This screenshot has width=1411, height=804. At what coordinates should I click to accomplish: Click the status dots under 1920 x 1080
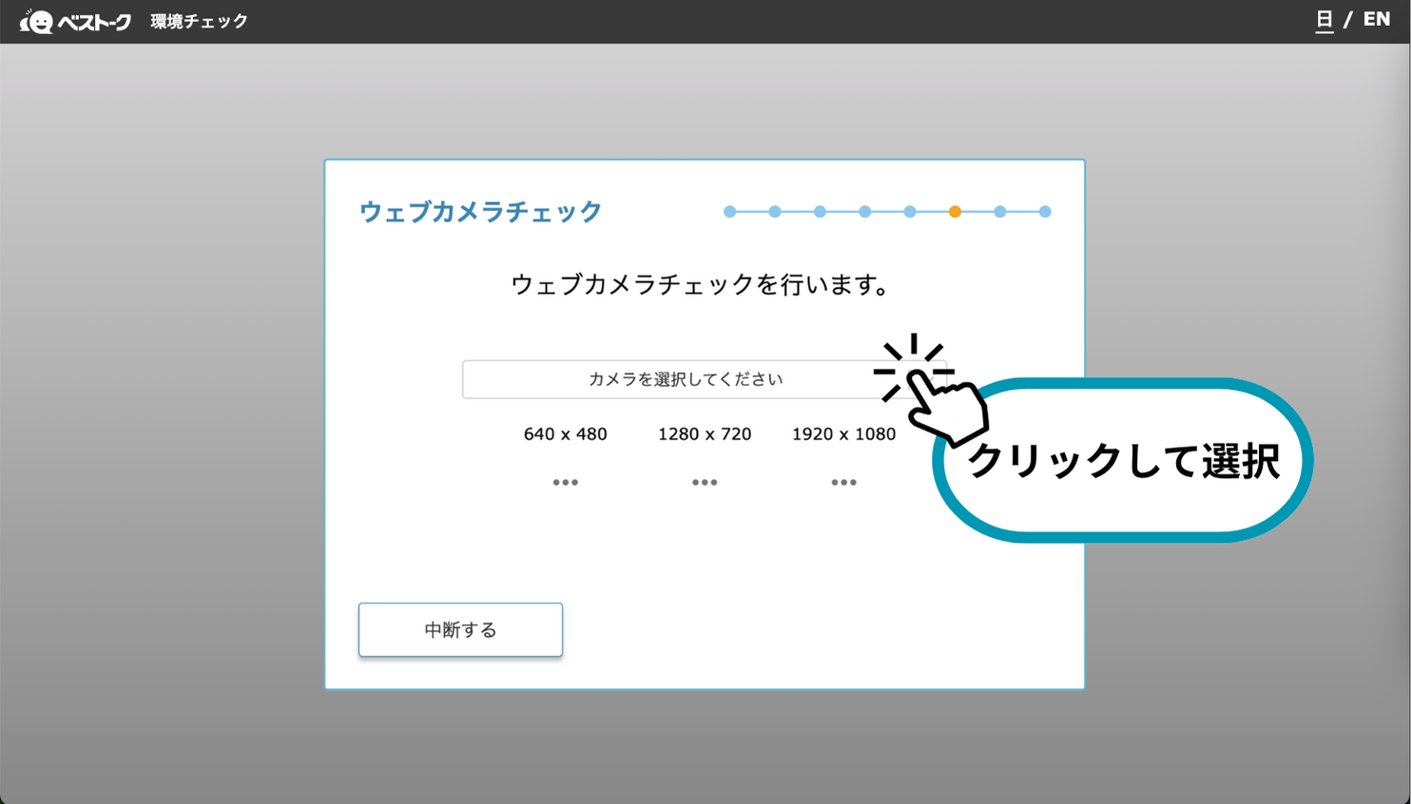tap(843, 483)
